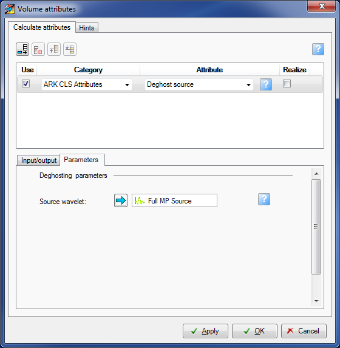Viewport: 340px width, 348px height.
Task: Click the Volume attributes title bar icon
Action: click(10, 9)
